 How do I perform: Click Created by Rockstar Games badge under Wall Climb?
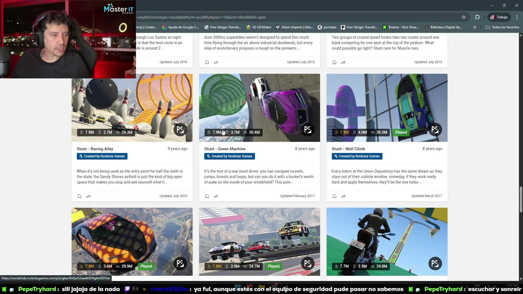coord(357,156)
